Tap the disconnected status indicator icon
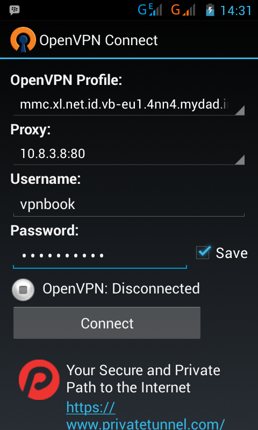The height and width of the screenshot is (430, 258). pyautogui.click(x=23, y=290)
